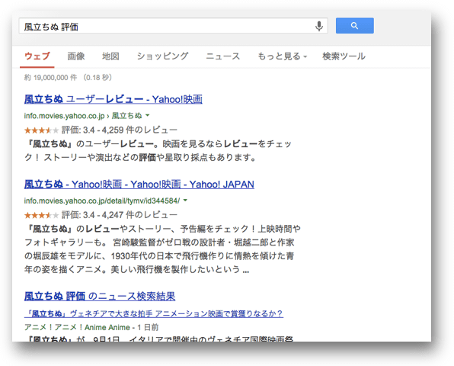The height and width of the screenshot is (366, 454).
Task: Switch to the ショッピング tab
Action: click(162, 56)
